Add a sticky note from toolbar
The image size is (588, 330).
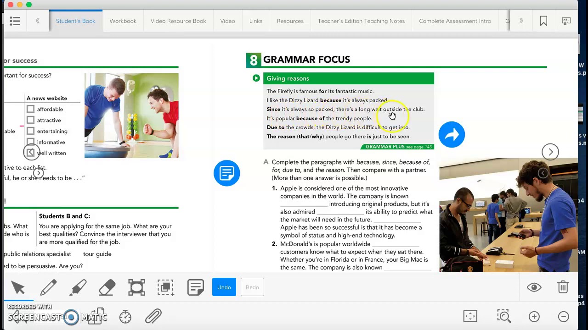tap(195, 287)
